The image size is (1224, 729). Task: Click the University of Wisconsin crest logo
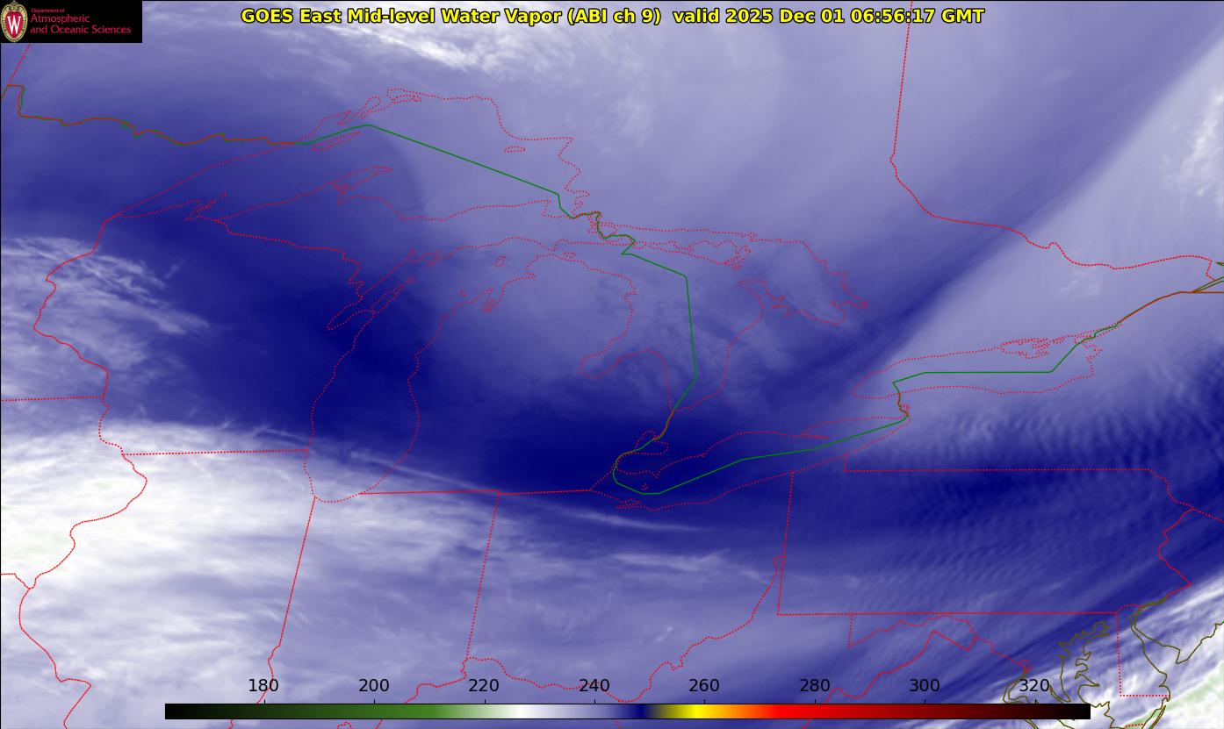coord(14,21)
